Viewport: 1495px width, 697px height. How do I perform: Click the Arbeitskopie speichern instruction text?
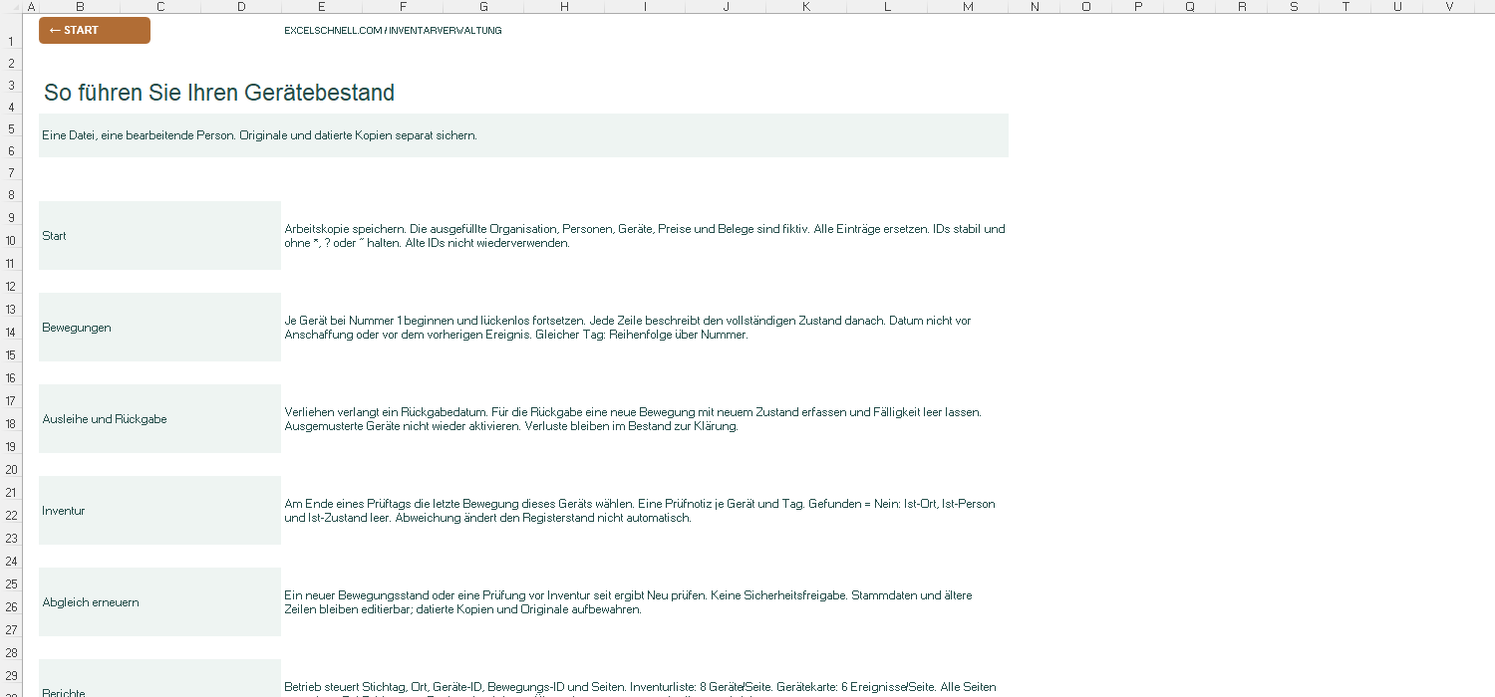(645, 236)
